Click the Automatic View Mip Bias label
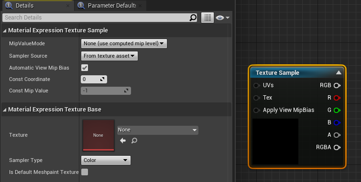Image resolution: width=361 pixels, height=182 pixels. (39, 68)
